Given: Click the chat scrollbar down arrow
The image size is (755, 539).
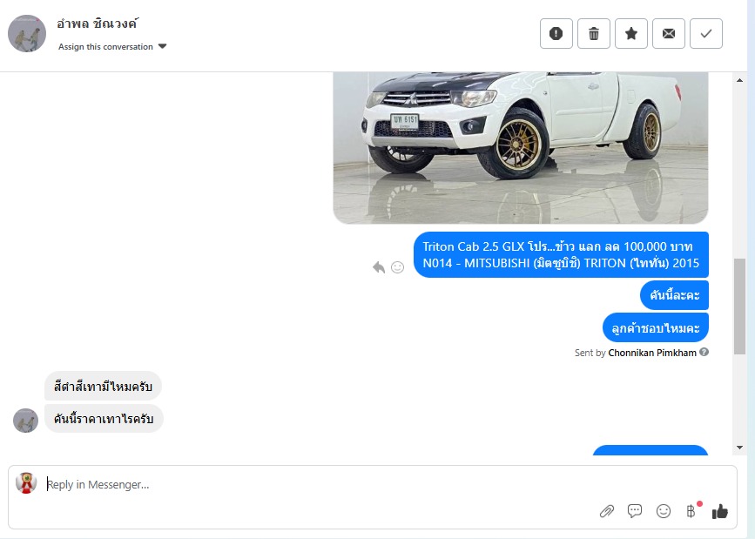Looking at the screenshot, I should tap(739, 448).
